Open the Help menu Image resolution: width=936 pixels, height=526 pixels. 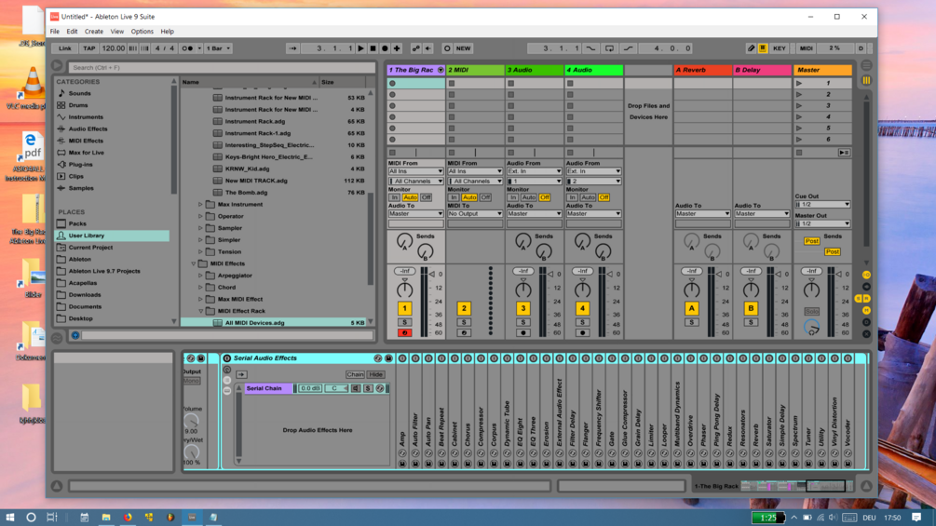(x=167, y=32)
